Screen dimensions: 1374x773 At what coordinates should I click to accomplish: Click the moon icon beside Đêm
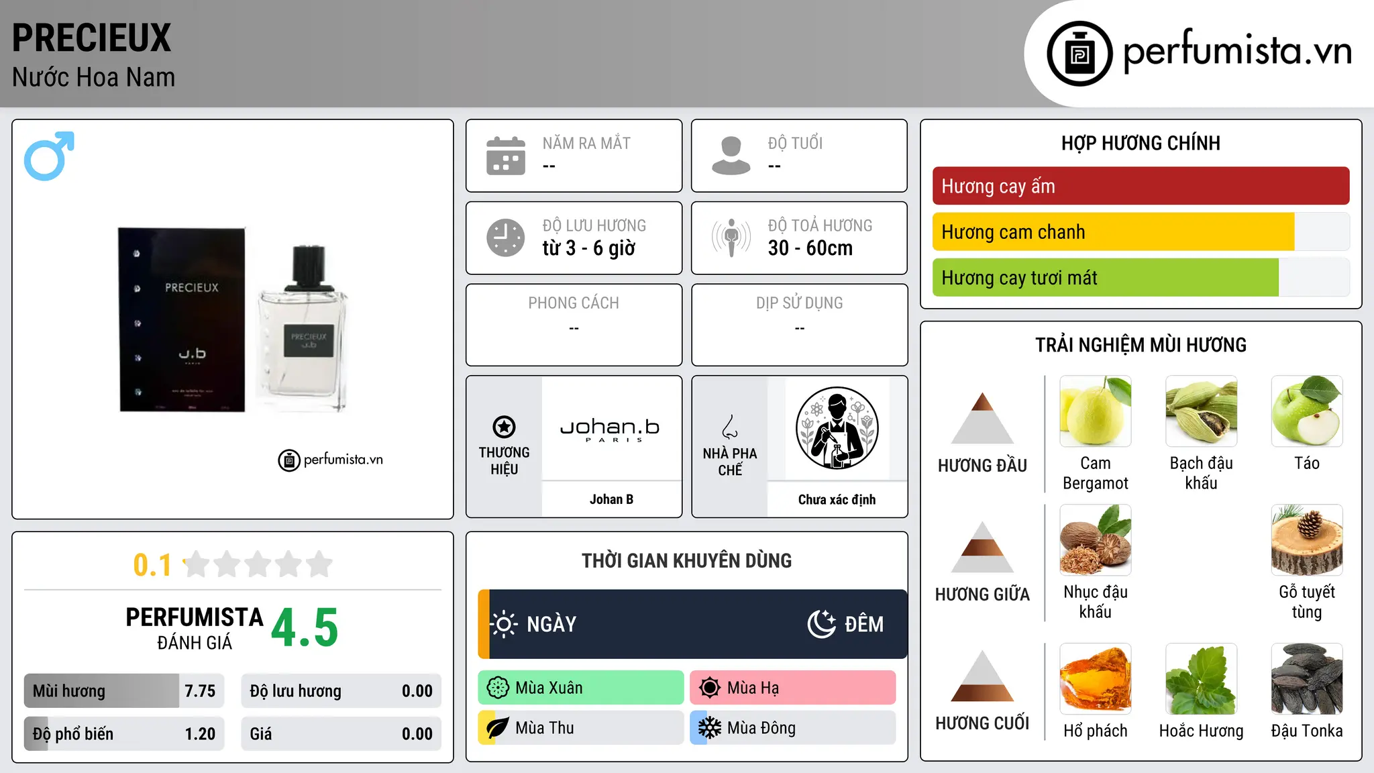[821, 624]
